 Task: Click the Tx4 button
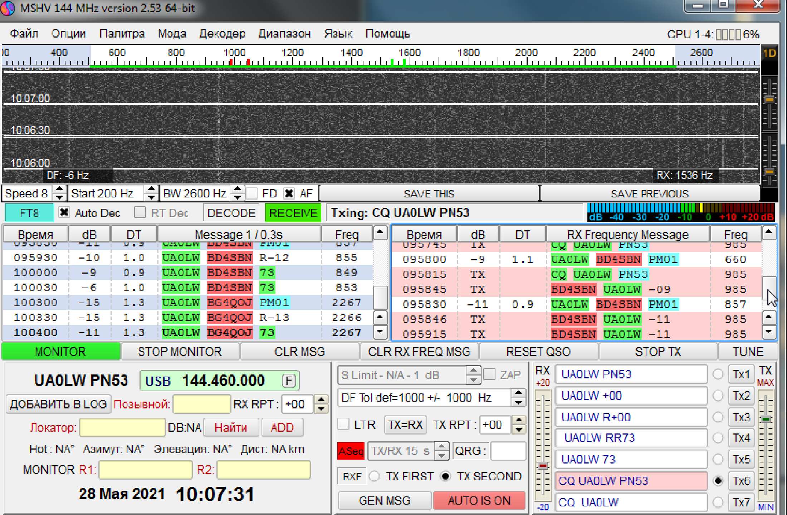tap(741, 438)
